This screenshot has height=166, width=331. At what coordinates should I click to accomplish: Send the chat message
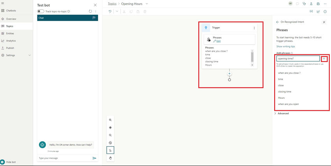(x=94, y=158)
